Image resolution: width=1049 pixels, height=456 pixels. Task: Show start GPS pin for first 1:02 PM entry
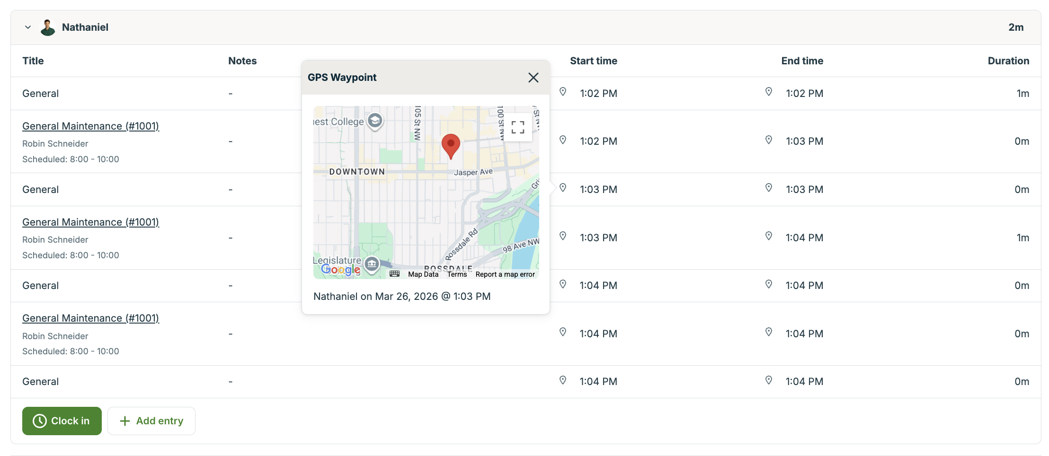[563, 92]
